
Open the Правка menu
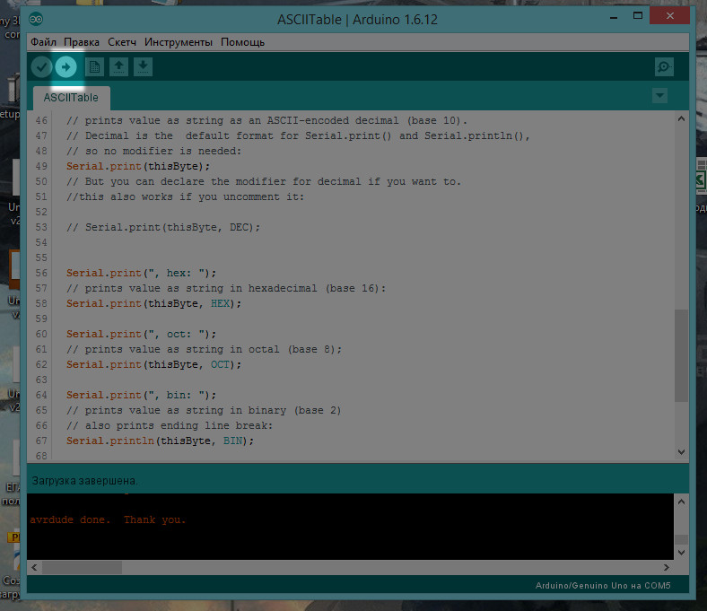pos(82,42)
